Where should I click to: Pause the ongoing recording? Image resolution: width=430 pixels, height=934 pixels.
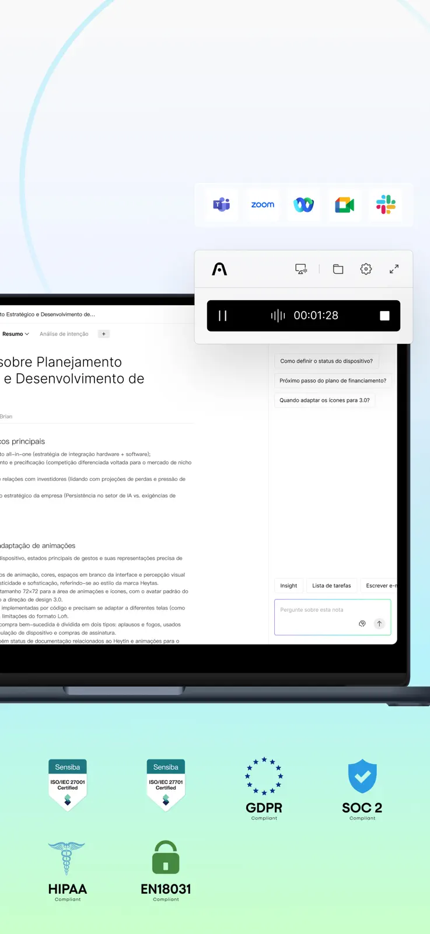click(x=222, y=316)
